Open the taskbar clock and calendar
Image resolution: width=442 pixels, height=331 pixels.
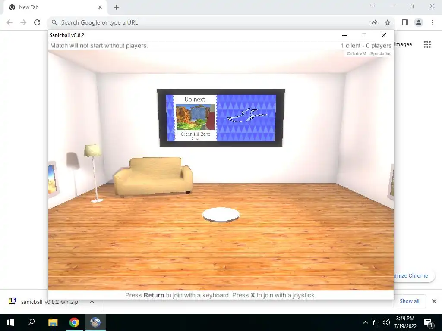(x=405, y=322)
